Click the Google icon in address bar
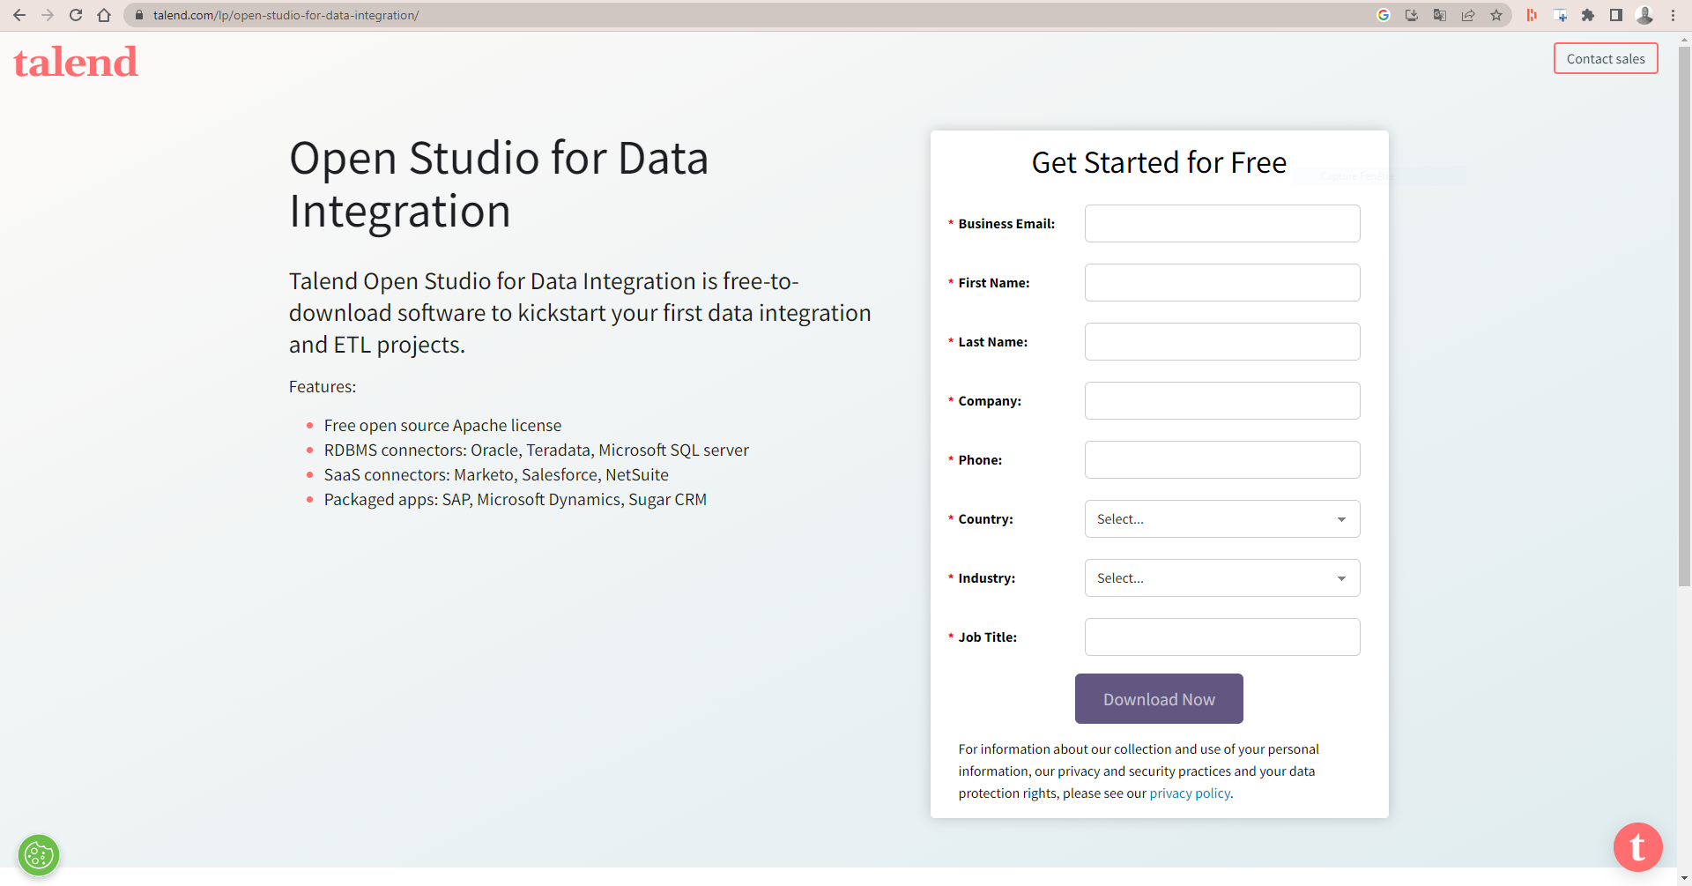Viewport: 1692px width, 886px height. pyautogui.click(x=1384, y=15)
